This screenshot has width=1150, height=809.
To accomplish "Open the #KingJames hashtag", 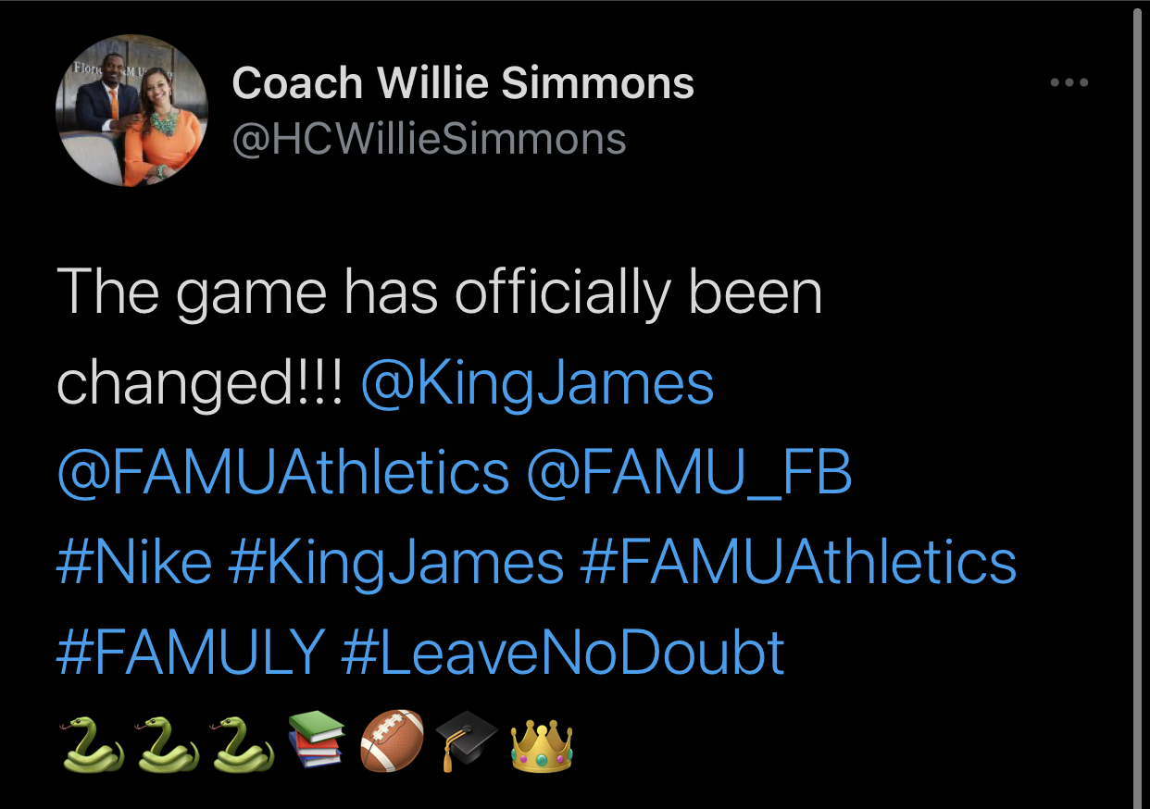I will (x=395, y=564).
